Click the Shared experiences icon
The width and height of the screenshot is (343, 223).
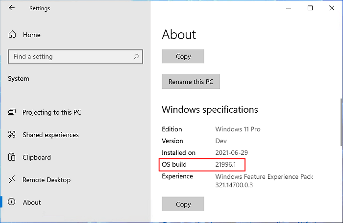pos(13,135)
